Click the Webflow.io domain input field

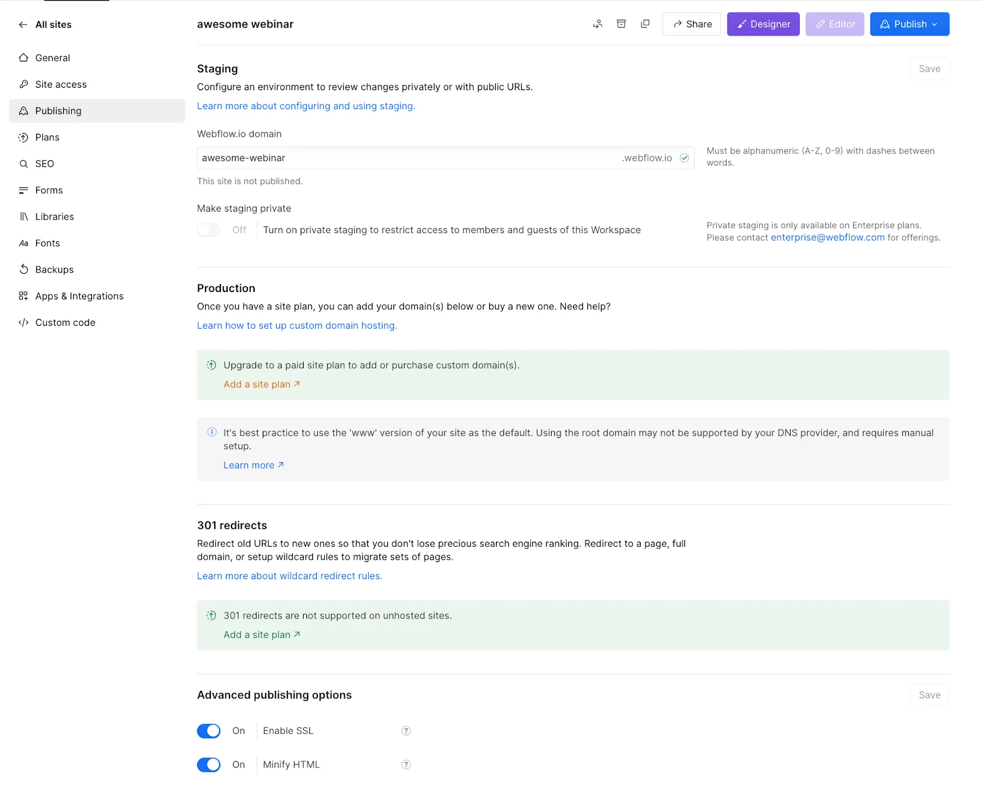tap(446, 158)
